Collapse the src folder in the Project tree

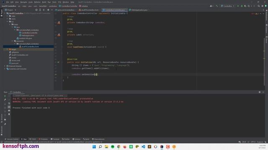point(8,22)
